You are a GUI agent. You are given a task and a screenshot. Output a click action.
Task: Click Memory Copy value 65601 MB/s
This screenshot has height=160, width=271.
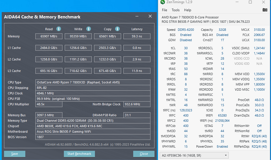[108, 36]
